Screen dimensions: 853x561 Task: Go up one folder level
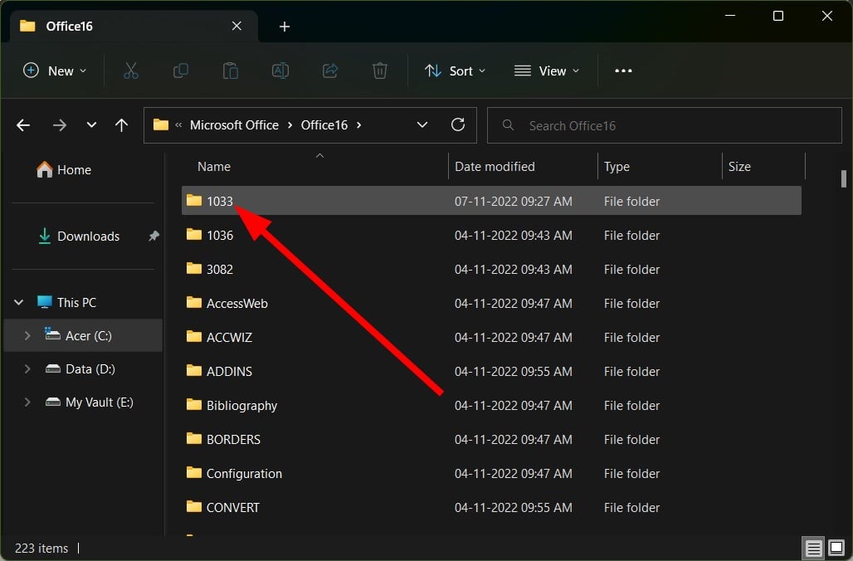[x=121, y=125]
